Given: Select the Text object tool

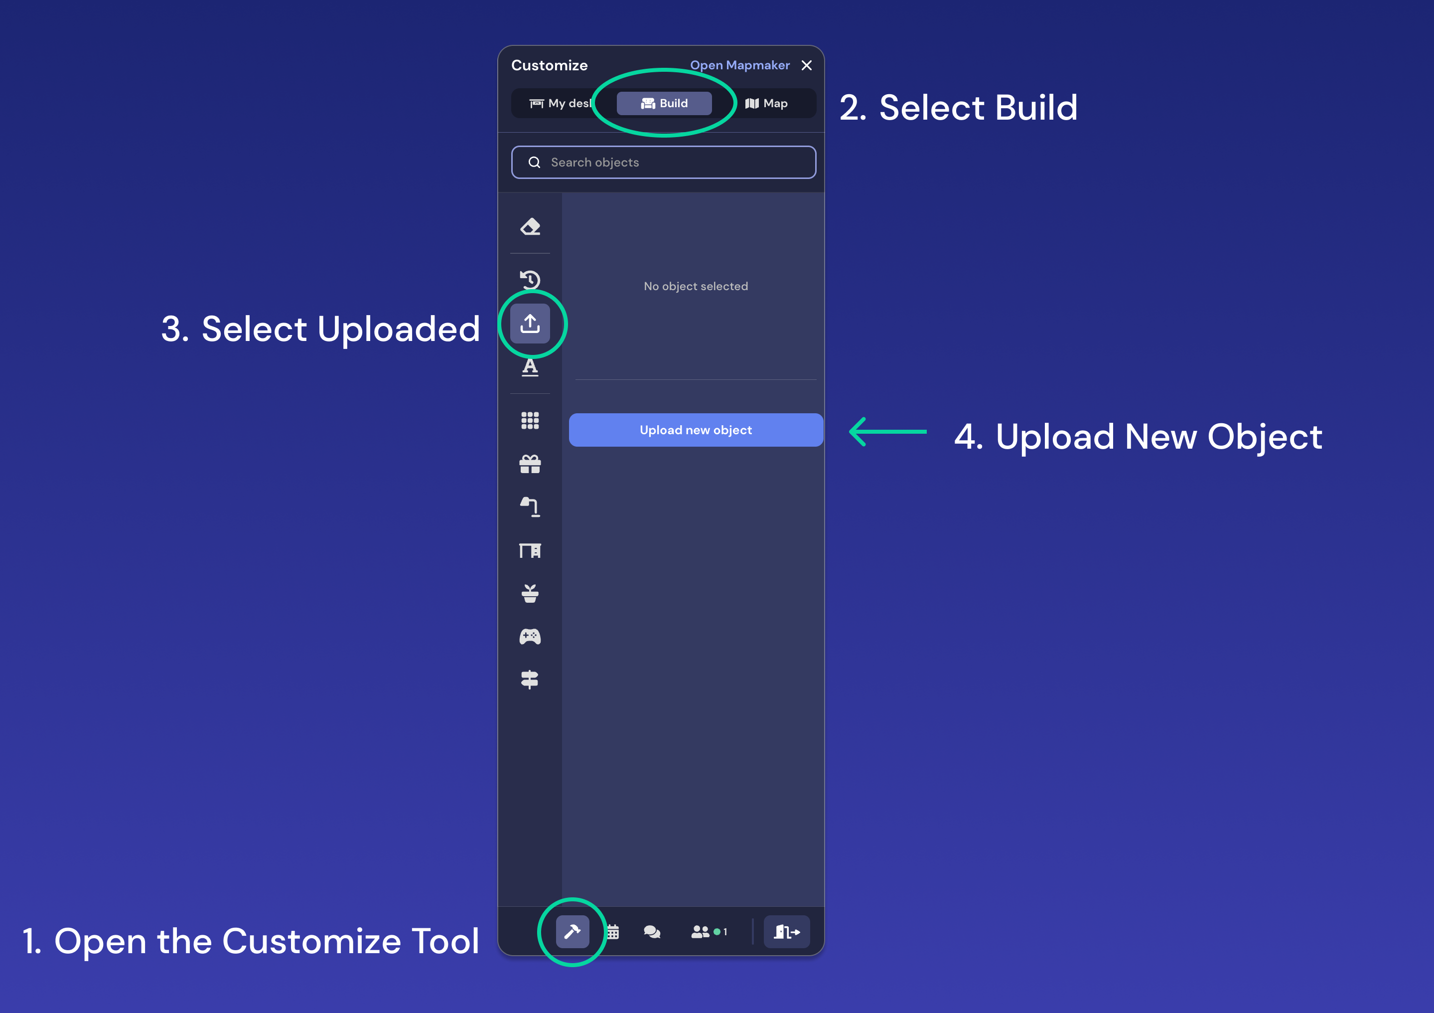Looking at the screenshot, I should pos(530,368).
